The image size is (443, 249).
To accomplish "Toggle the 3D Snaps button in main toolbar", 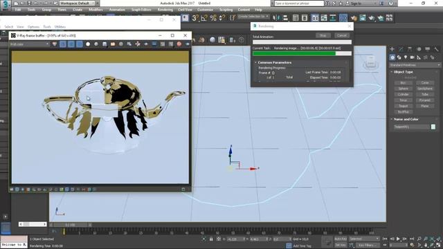I will (x=195, y=18).
